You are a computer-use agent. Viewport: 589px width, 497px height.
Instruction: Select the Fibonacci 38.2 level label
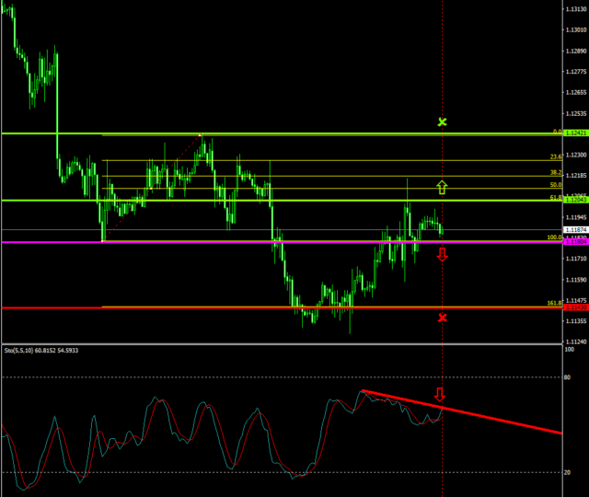[x=555, y=172]
